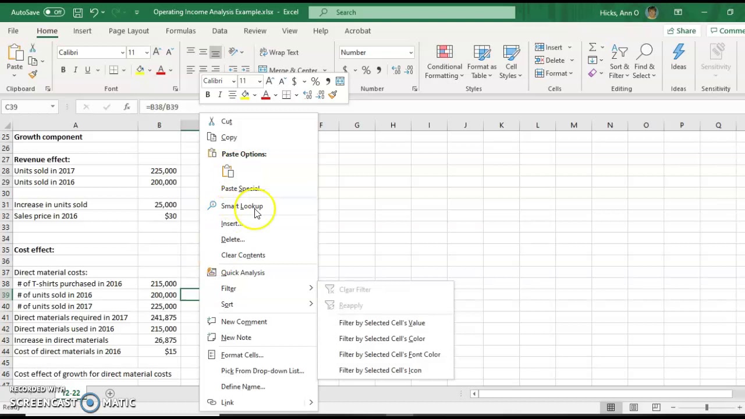The width and height of the screenshot is (745, 419).
Task: Click the Undo arrow in title bar
Action: (94, 12)
